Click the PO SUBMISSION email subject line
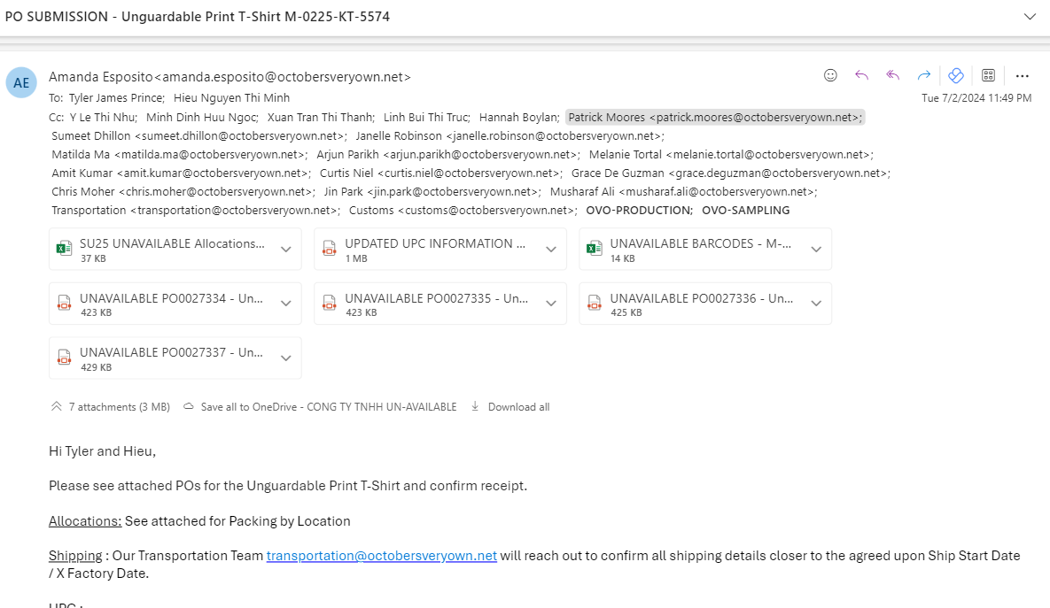This screenshot has width=1050, height=608. [198, 17]
